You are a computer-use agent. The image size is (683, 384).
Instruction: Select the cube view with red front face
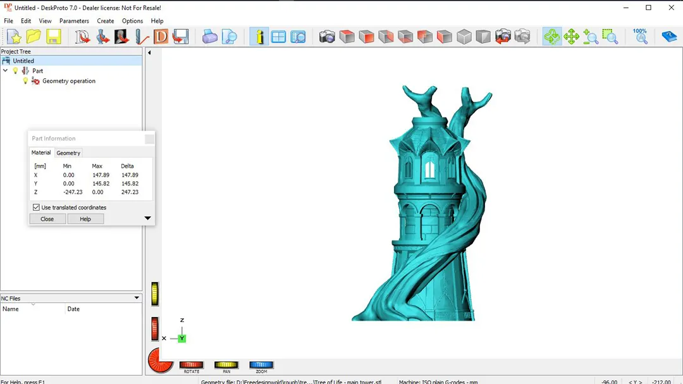coord(366,37)
